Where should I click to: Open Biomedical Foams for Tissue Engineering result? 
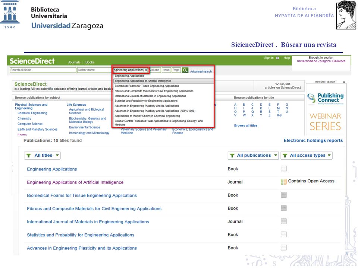[82, 195]
